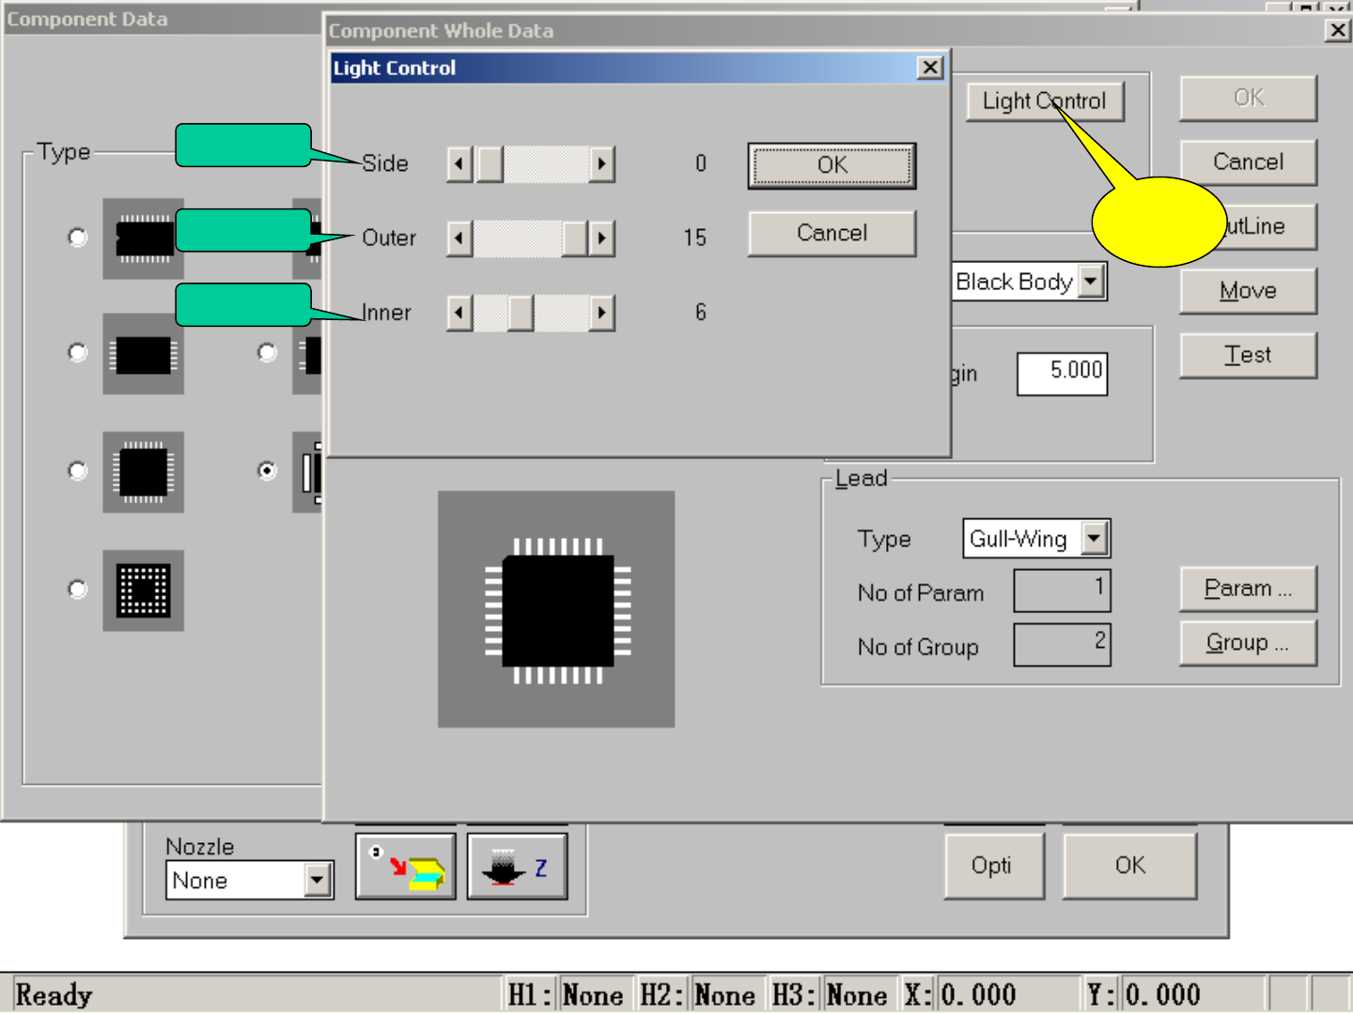The image size is (1353, 1014).
Task: Click the Param... button
Action: coord(1248,589)
